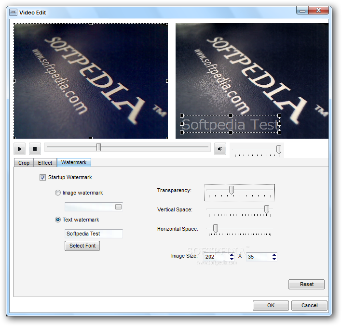Select the Watermark tab

(x=74, y=162)
